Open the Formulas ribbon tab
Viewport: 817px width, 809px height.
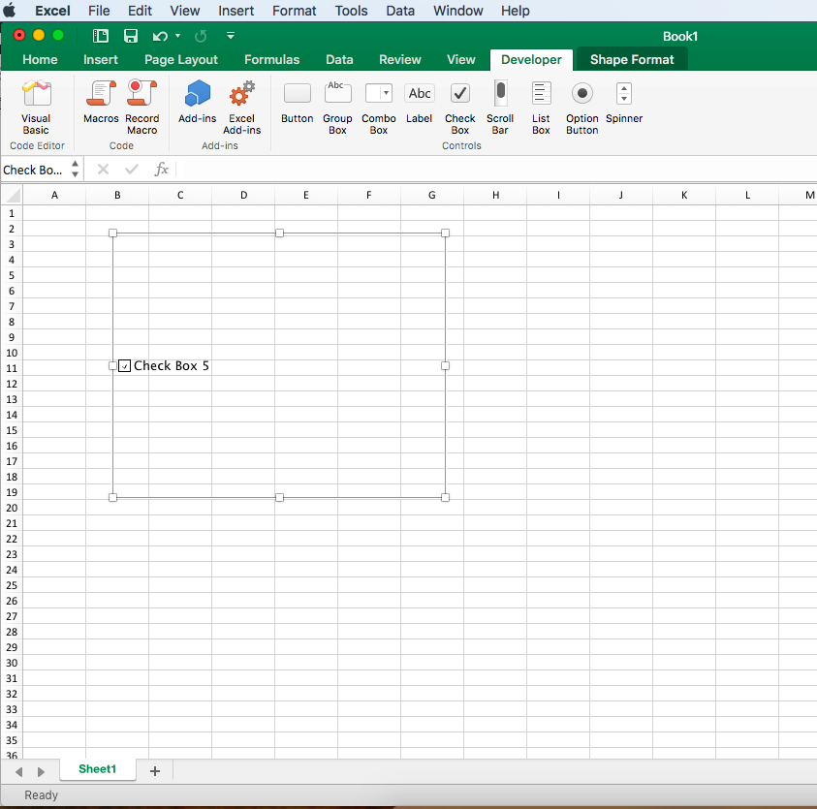[272, 59]
